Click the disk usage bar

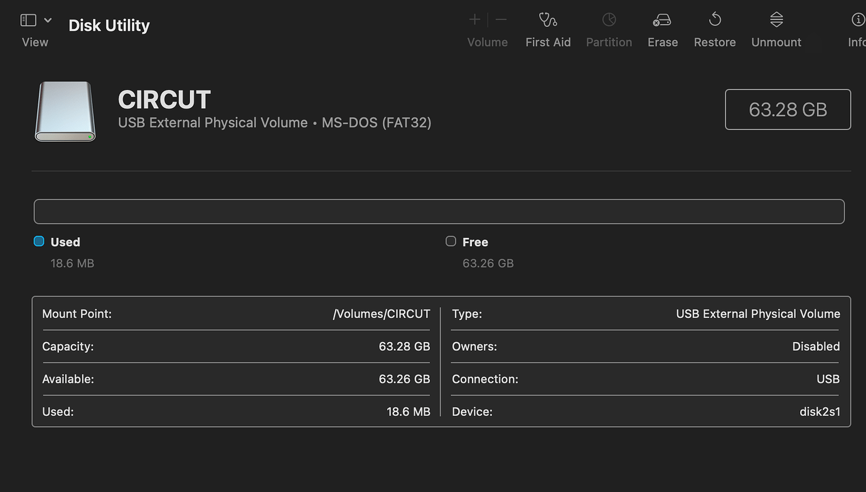click(439, 211)
